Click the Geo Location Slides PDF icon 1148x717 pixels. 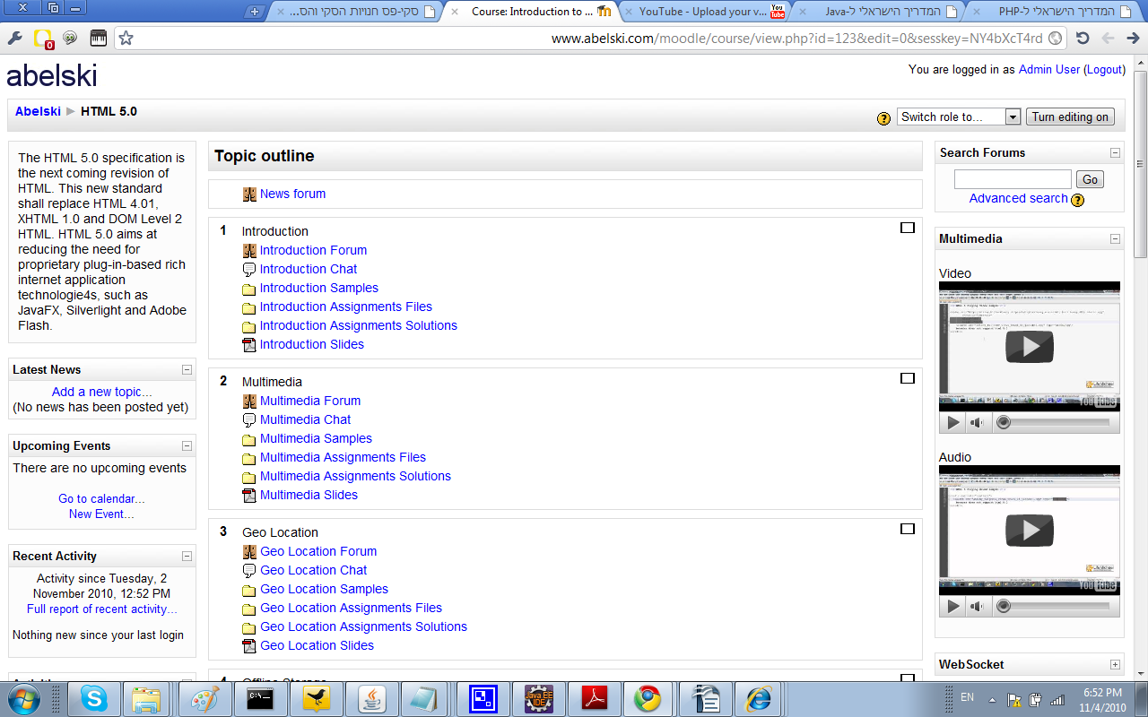[249, 645]
